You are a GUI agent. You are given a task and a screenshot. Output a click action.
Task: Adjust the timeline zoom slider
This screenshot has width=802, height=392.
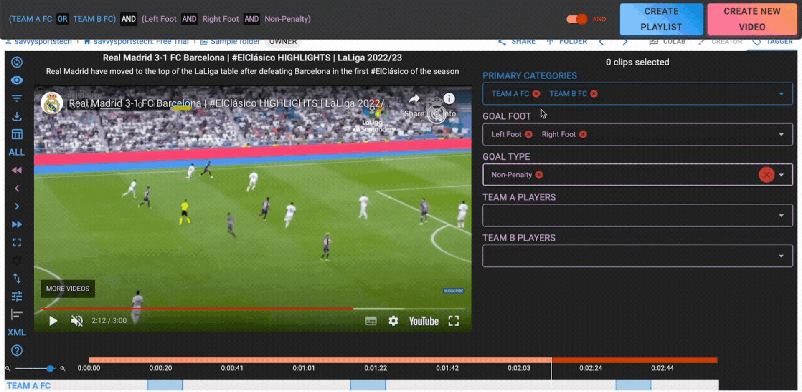point(50,369)
